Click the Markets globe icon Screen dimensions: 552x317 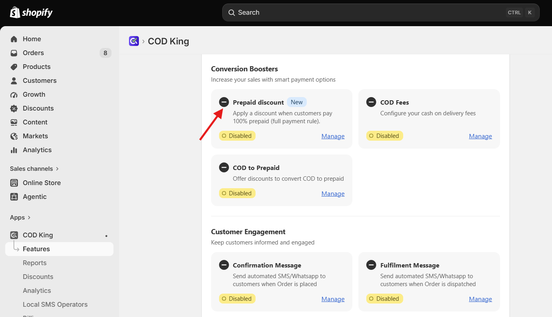(x=14, y=136)
